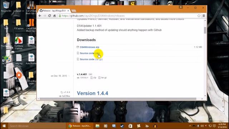Select the Origin desktop shortcut
Image resolution: width=229 pixels, height=129 pixels.
tap(19, 77)
